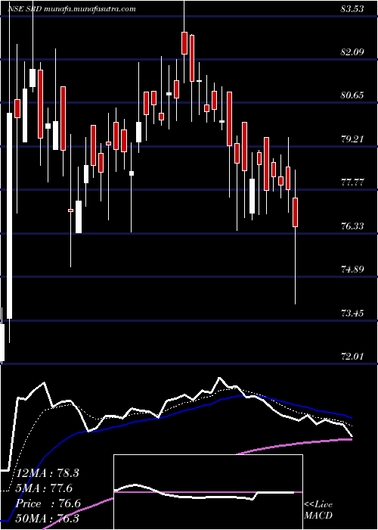Image resolution: width=378 pixels, height=530 pixels.
Task: Click inside the Live MACD inset chart
Action: click(208, 492)
